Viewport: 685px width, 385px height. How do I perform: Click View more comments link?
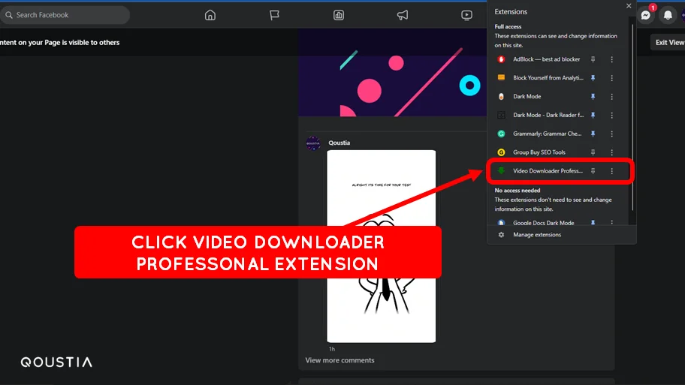340,360
